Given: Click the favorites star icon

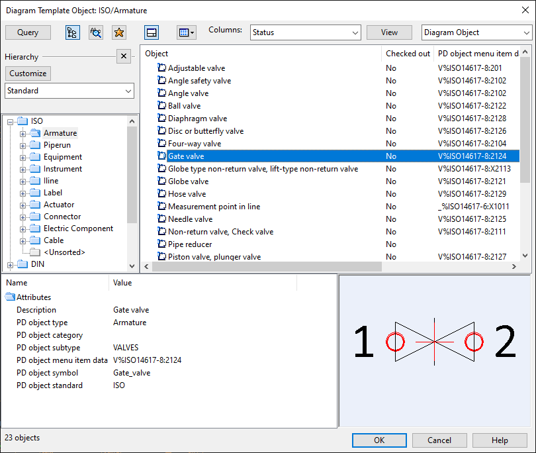Looking at the screenshot, I should point(118,32).
